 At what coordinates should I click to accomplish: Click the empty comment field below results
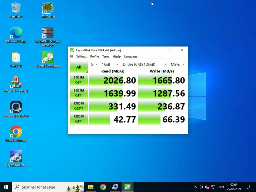(x=128, y=129)
